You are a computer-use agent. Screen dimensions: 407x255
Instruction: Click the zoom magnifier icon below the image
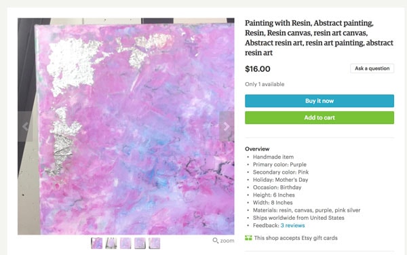pyautogui.click(x=215, y=241)
